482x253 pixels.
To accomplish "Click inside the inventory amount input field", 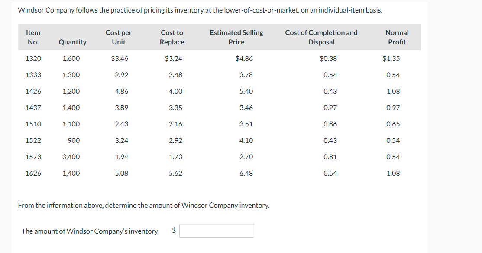I will click(217, 231).
